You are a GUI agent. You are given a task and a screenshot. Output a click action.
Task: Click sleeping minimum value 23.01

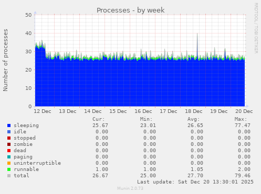148,125
